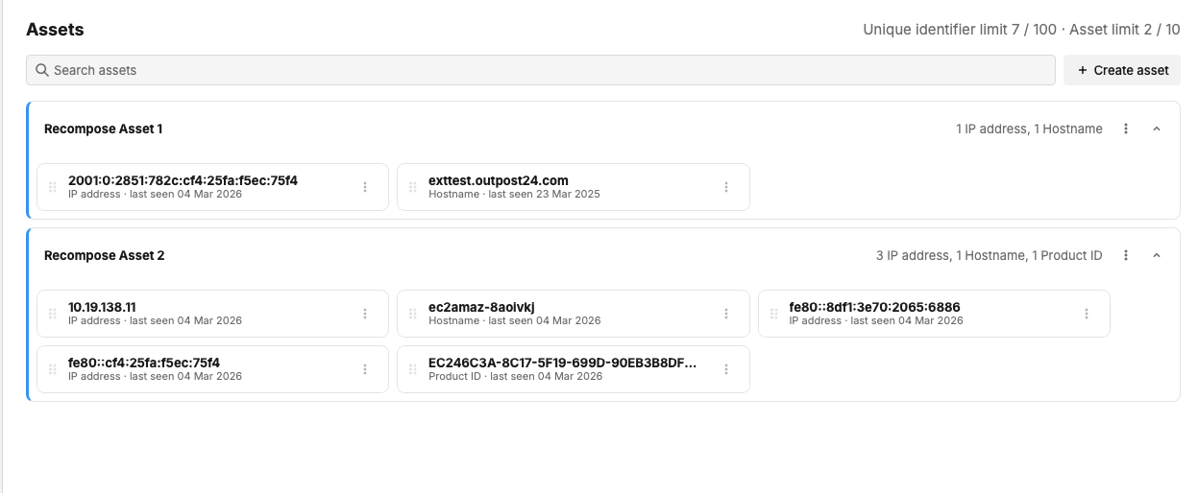Open kebab menu for exttest.outpost24.com hostname
Image resolution: width=1198 pixels, height=493 pixels.
coord(726,187)
